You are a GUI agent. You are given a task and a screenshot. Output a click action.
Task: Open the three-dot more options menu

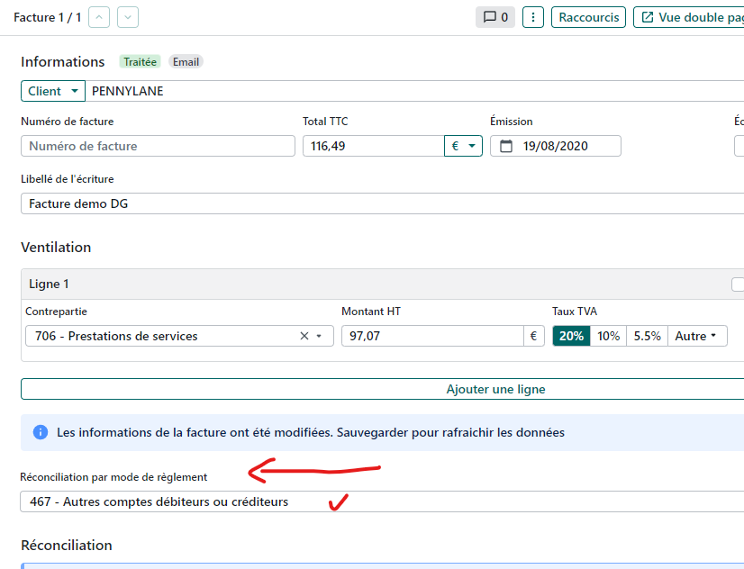533,17
